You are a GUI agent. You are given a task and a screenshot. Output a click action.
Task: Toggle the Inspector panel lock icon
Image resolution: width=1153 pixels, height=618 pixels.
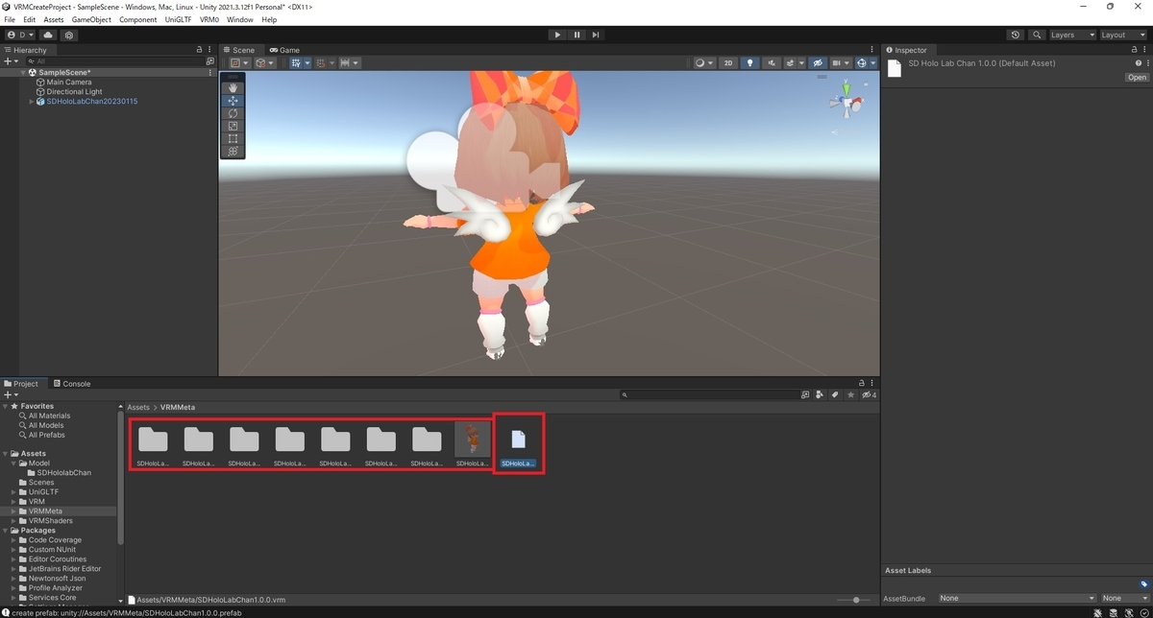[x=1135, y=50]
